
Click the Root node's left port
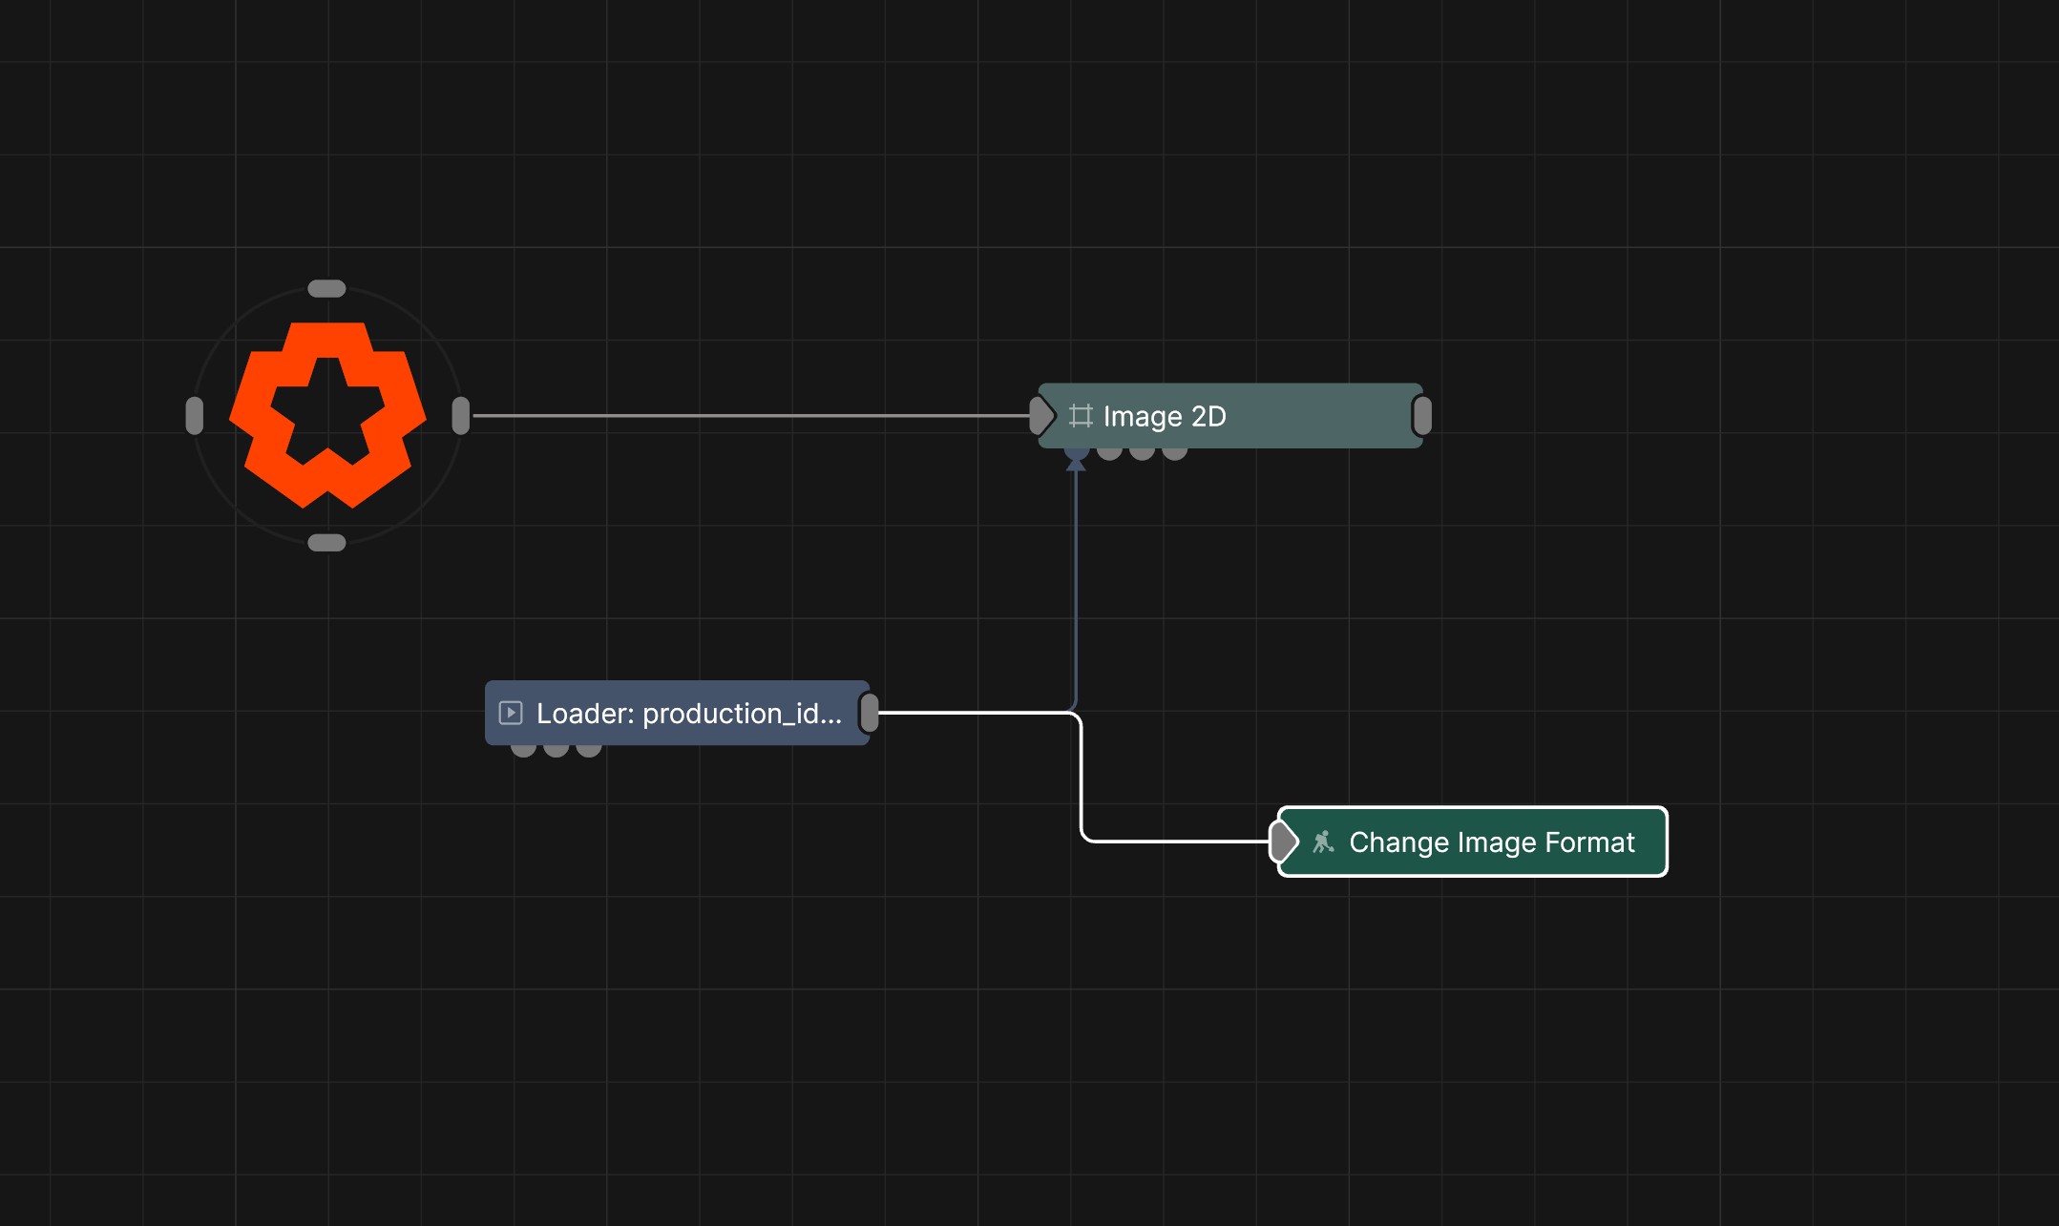(x=195, y=416)
